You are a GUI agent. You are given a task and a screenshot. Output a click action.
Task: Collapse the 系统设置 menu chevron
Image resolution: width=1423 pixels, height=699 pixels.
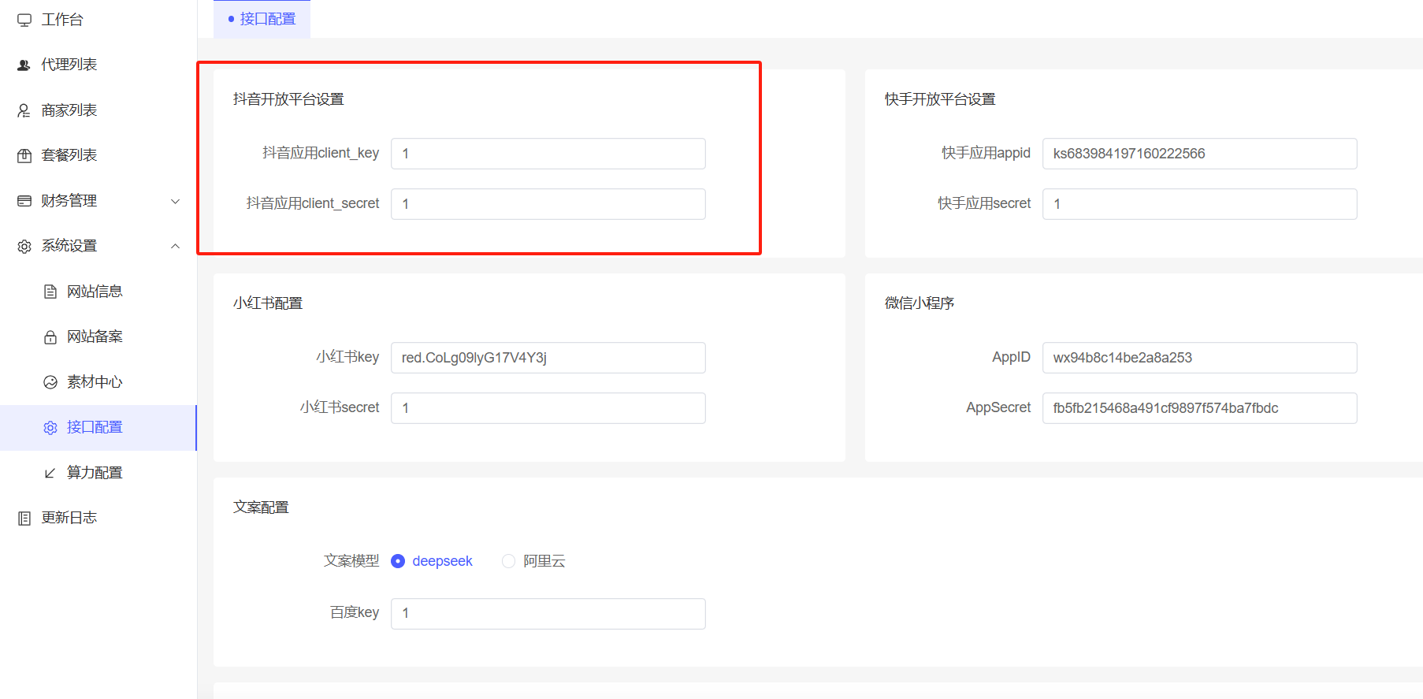point(176,246)
